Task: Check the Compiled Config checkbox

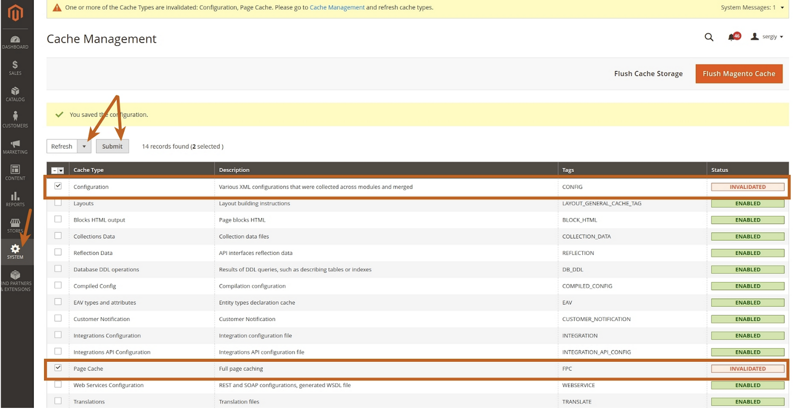Action: coord(58,285)
